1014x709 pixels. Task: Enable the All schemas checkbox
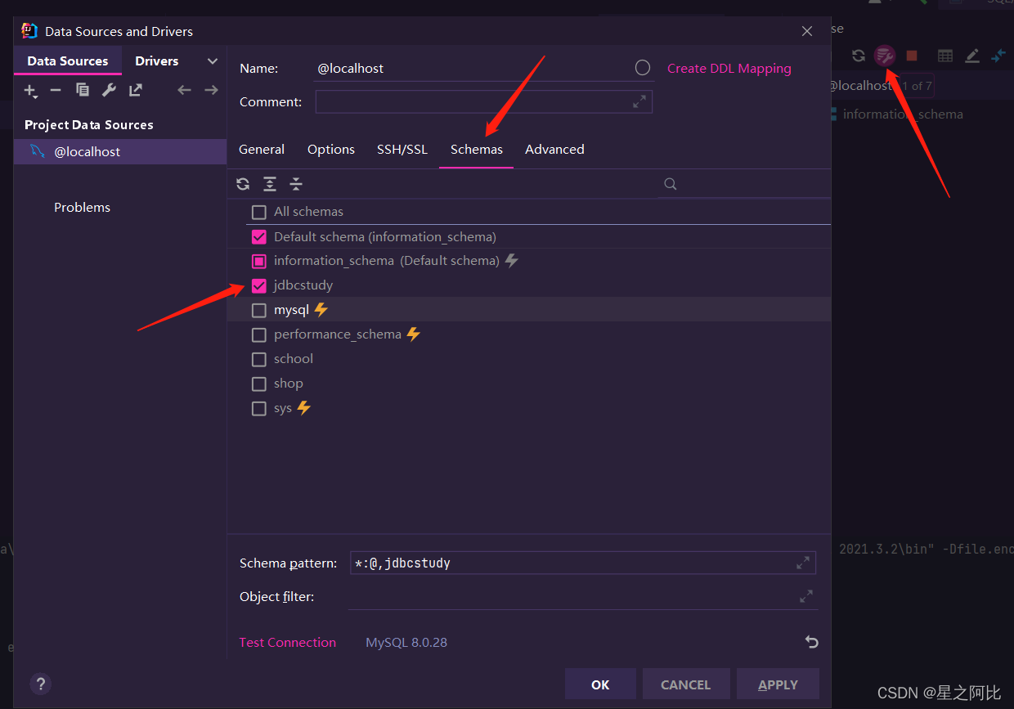(x=259, y=212)
